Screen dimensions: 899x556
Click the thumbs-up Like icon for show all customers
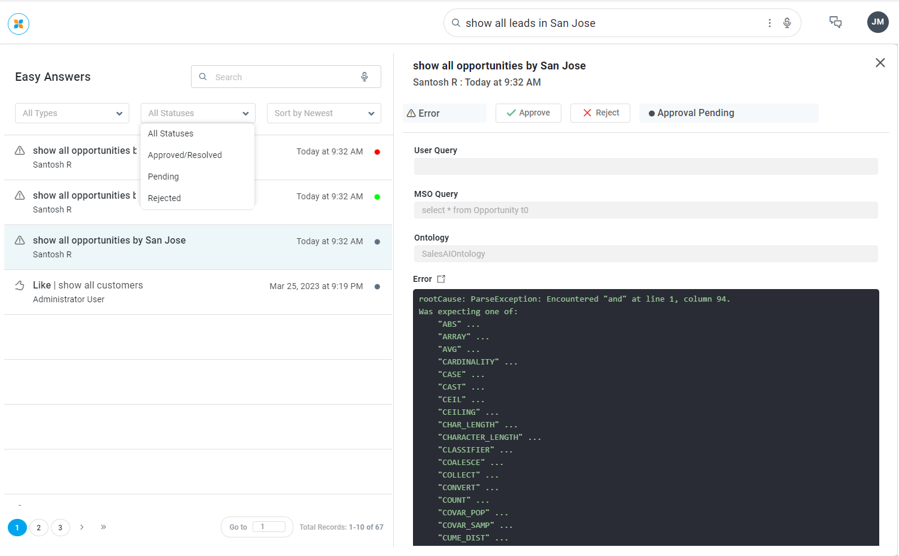[20, 285]
